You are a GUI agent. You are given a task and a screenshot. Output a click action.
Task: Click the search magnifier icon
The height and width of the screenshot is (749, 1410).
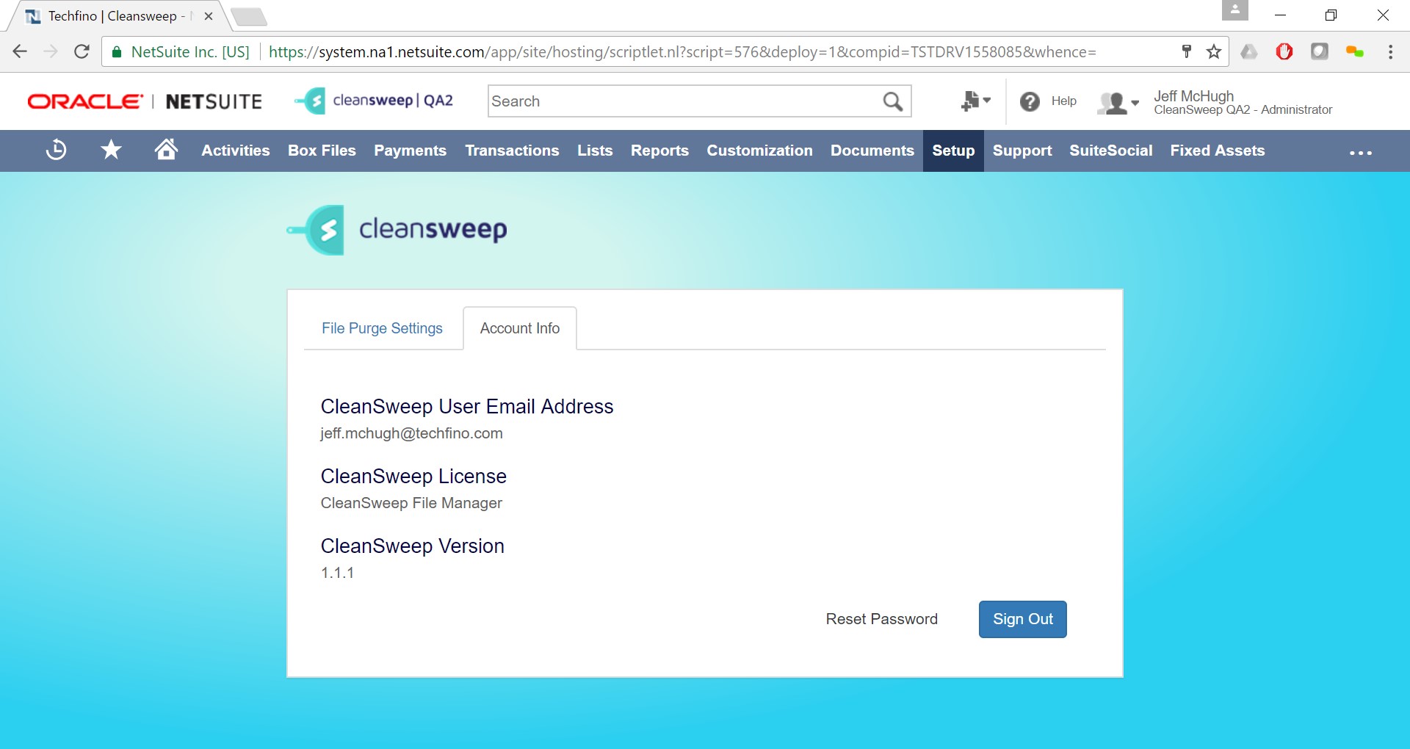[892, 101]
